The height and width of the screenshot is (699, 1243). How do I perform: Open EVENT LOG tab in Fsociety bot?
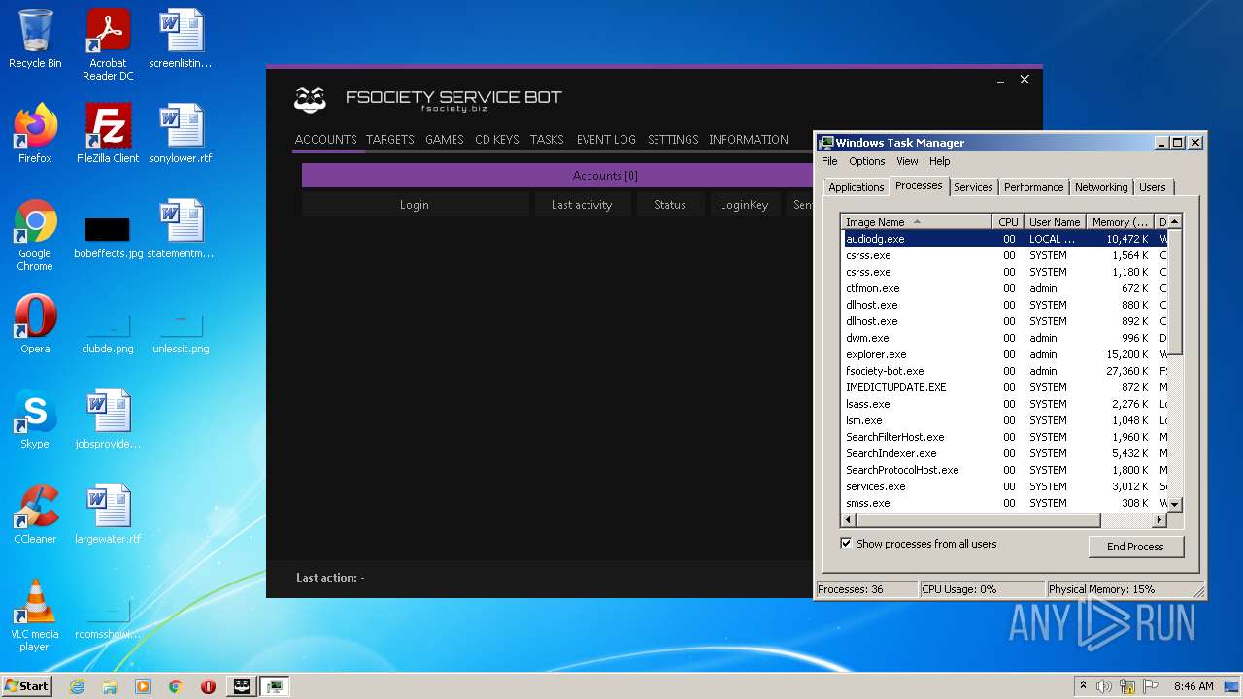click(x=606, y=140)
